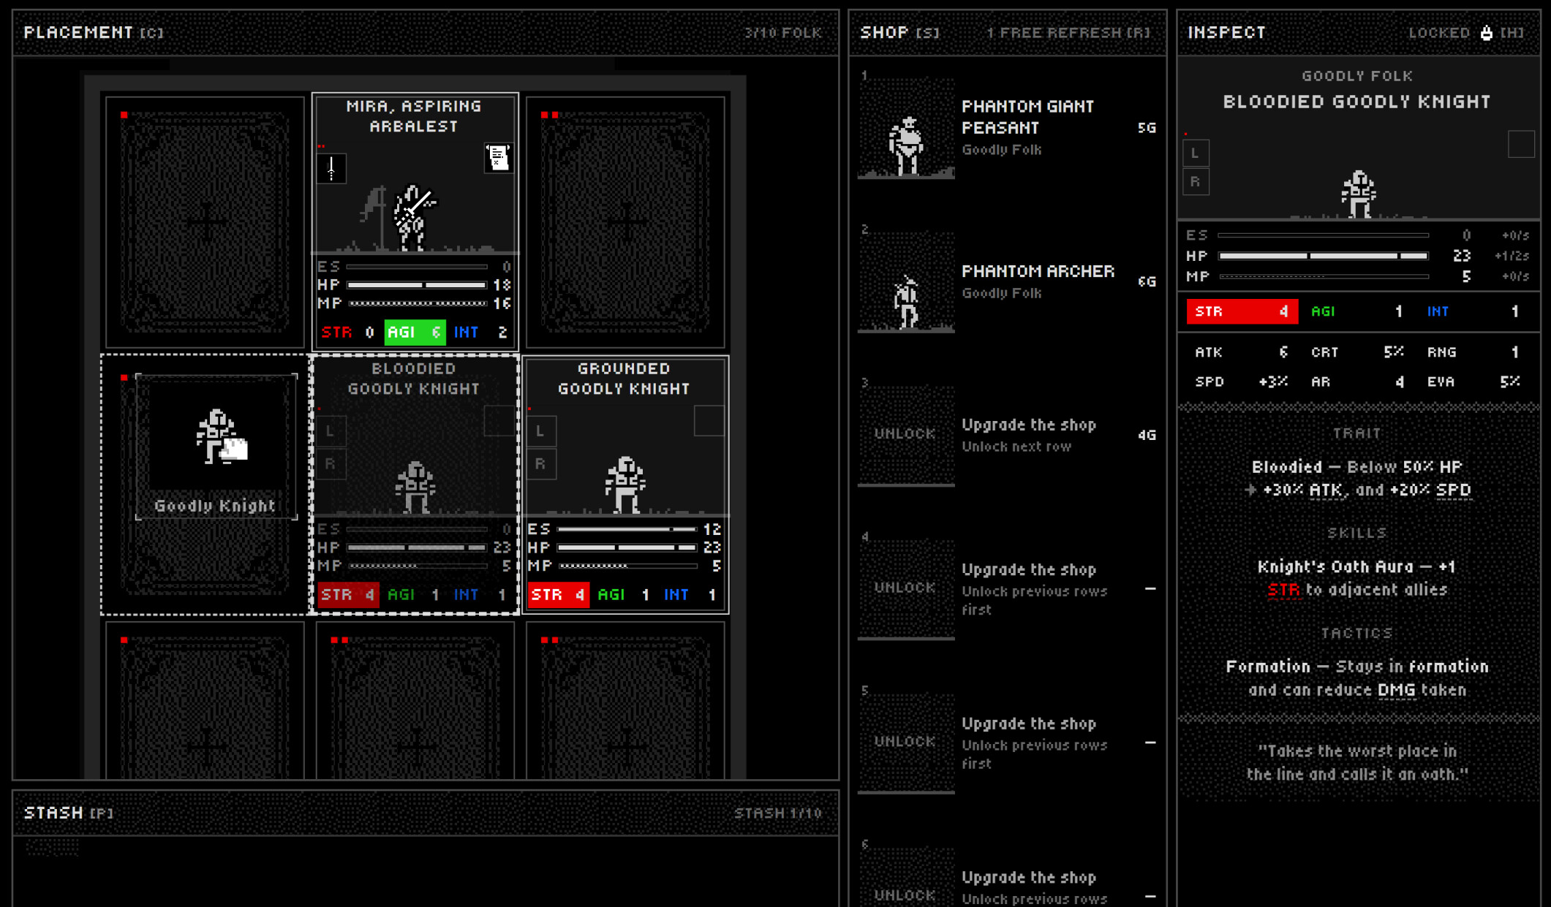Use the 1 Free Refresh [R] button
This screenshot has height=907, width=1551.
click(x=1068, y=33)
